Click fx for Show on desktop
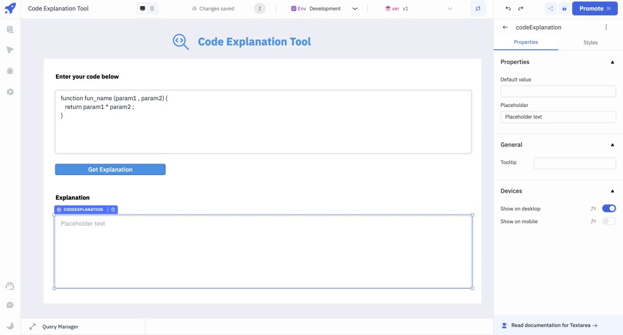 pos(593,209)
